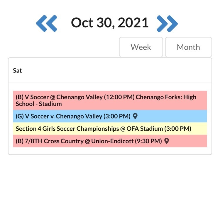Open location pin for Girls V Soccer event
The height and width of the screenshot is (202, 220).
coord(135,116)
